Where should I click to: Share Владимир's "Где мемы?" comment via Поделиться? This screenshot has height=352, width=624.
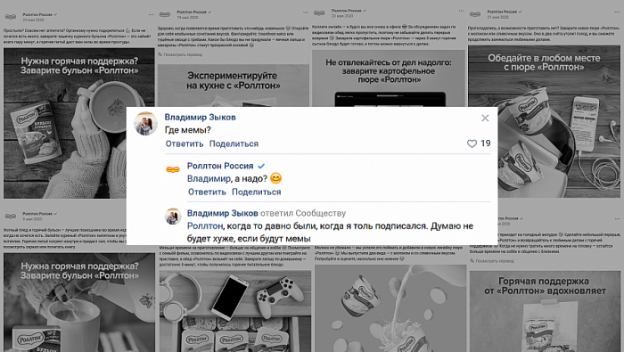coord(234,143)
